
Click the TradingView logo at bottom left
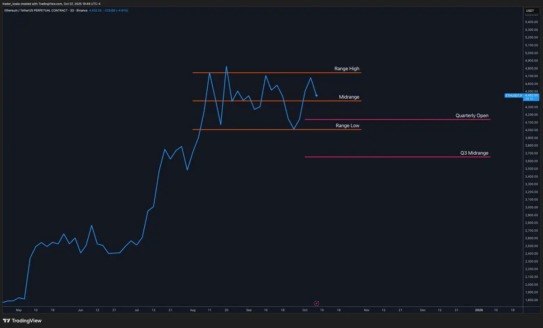point(23,320)
